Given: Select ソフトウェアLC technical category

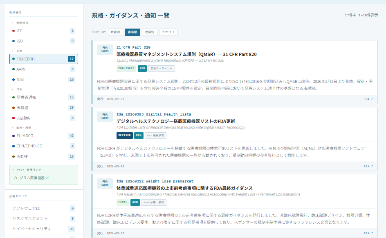Looking at the screenshot, I should 44,209.
